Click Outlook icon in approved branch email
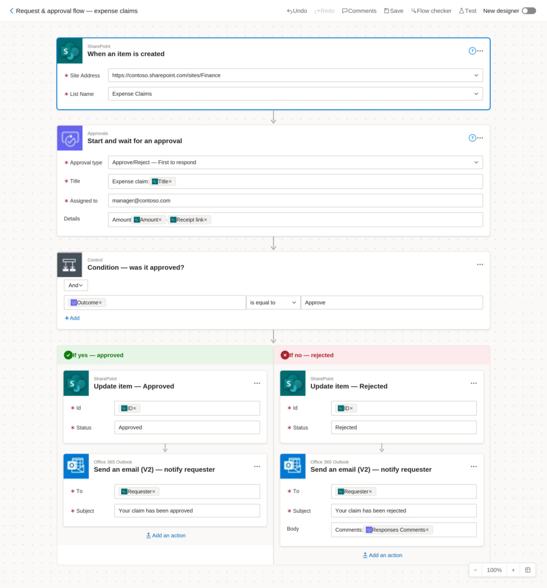 (76, 466)
